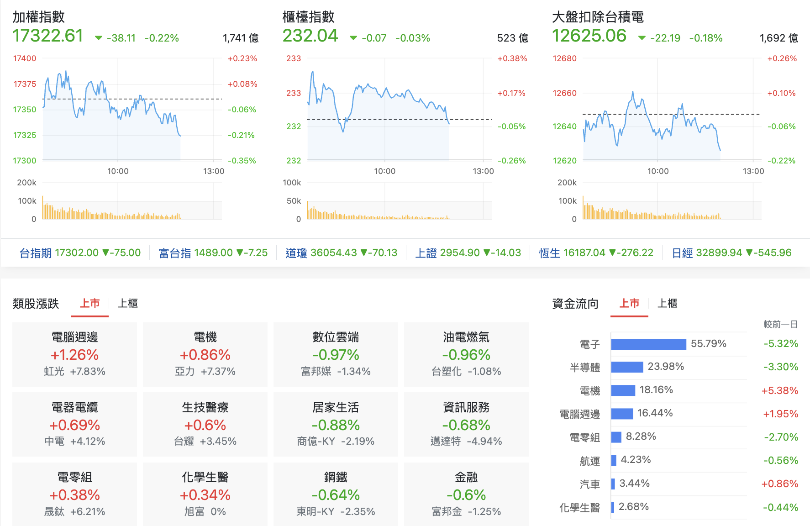Open the 化學生醫 +0.34% sector card
The width and height of the screenshot is (810, 526).
205,494
